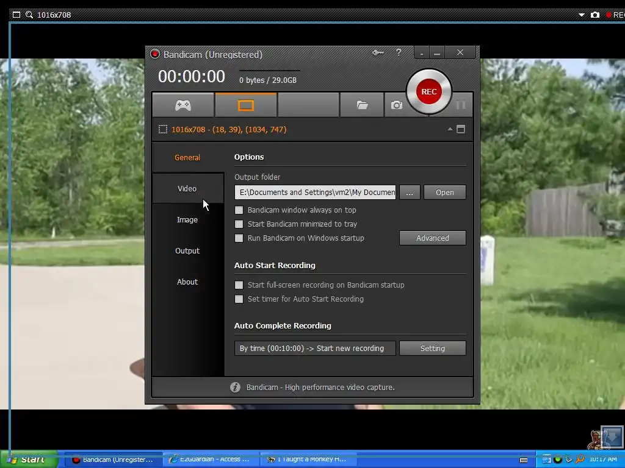Image resolution: width=625 pixels, height=468 pixels.
Task: Start recording with large red REC button
Action: [429, 91]
